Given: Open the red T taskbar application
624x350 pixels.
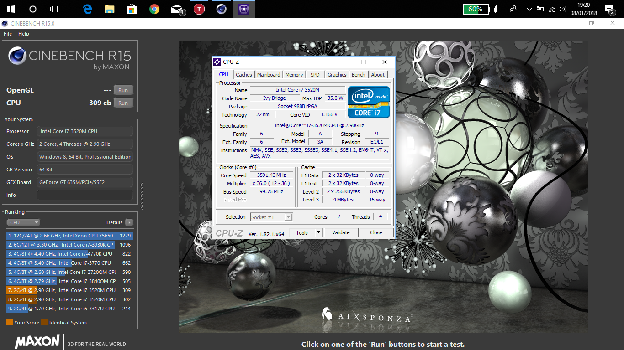Looking at the screenshot, I should point(199,9).
